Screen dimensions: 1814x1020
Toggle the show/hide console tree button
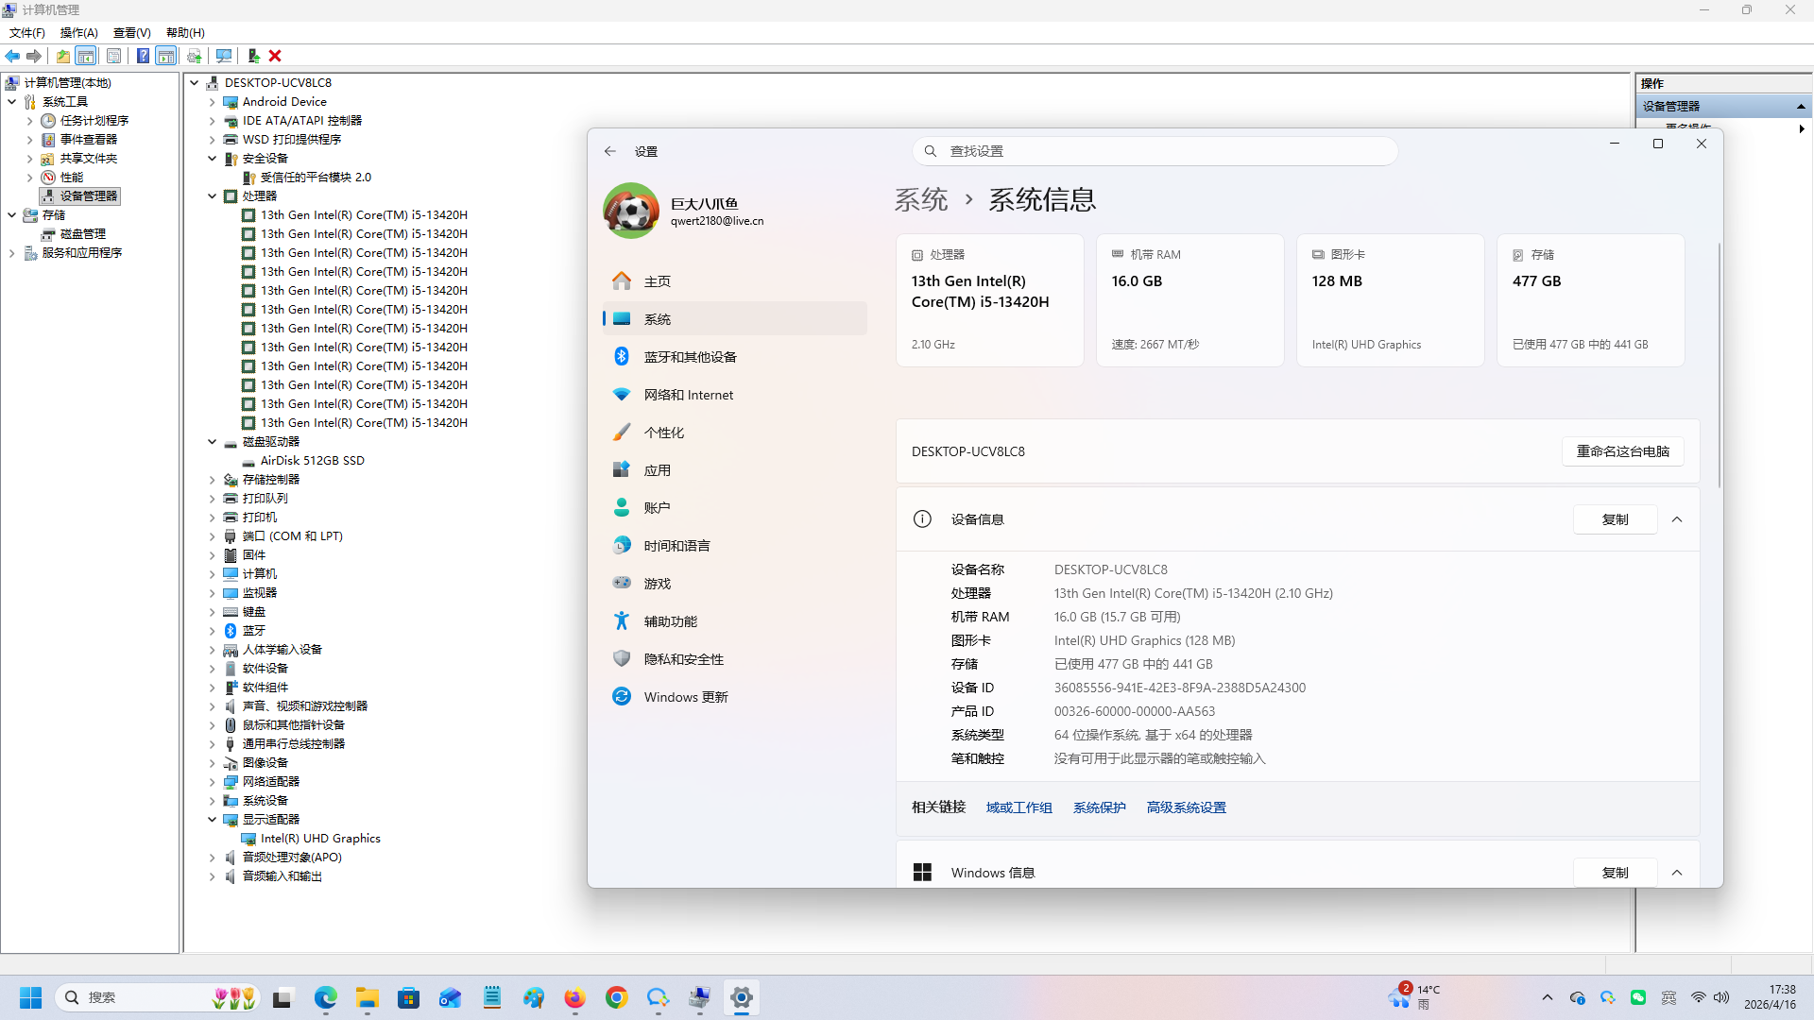[x=86, y=57]
